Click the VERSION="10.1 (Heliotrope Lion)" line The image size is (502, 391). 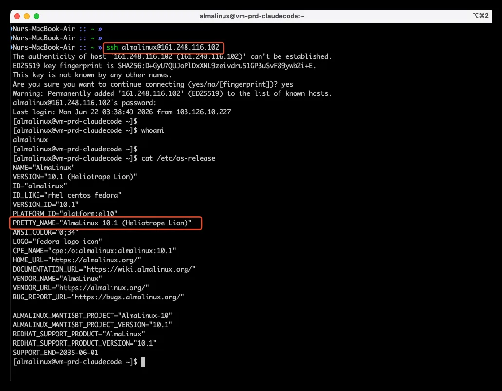(x=75, y=177)
